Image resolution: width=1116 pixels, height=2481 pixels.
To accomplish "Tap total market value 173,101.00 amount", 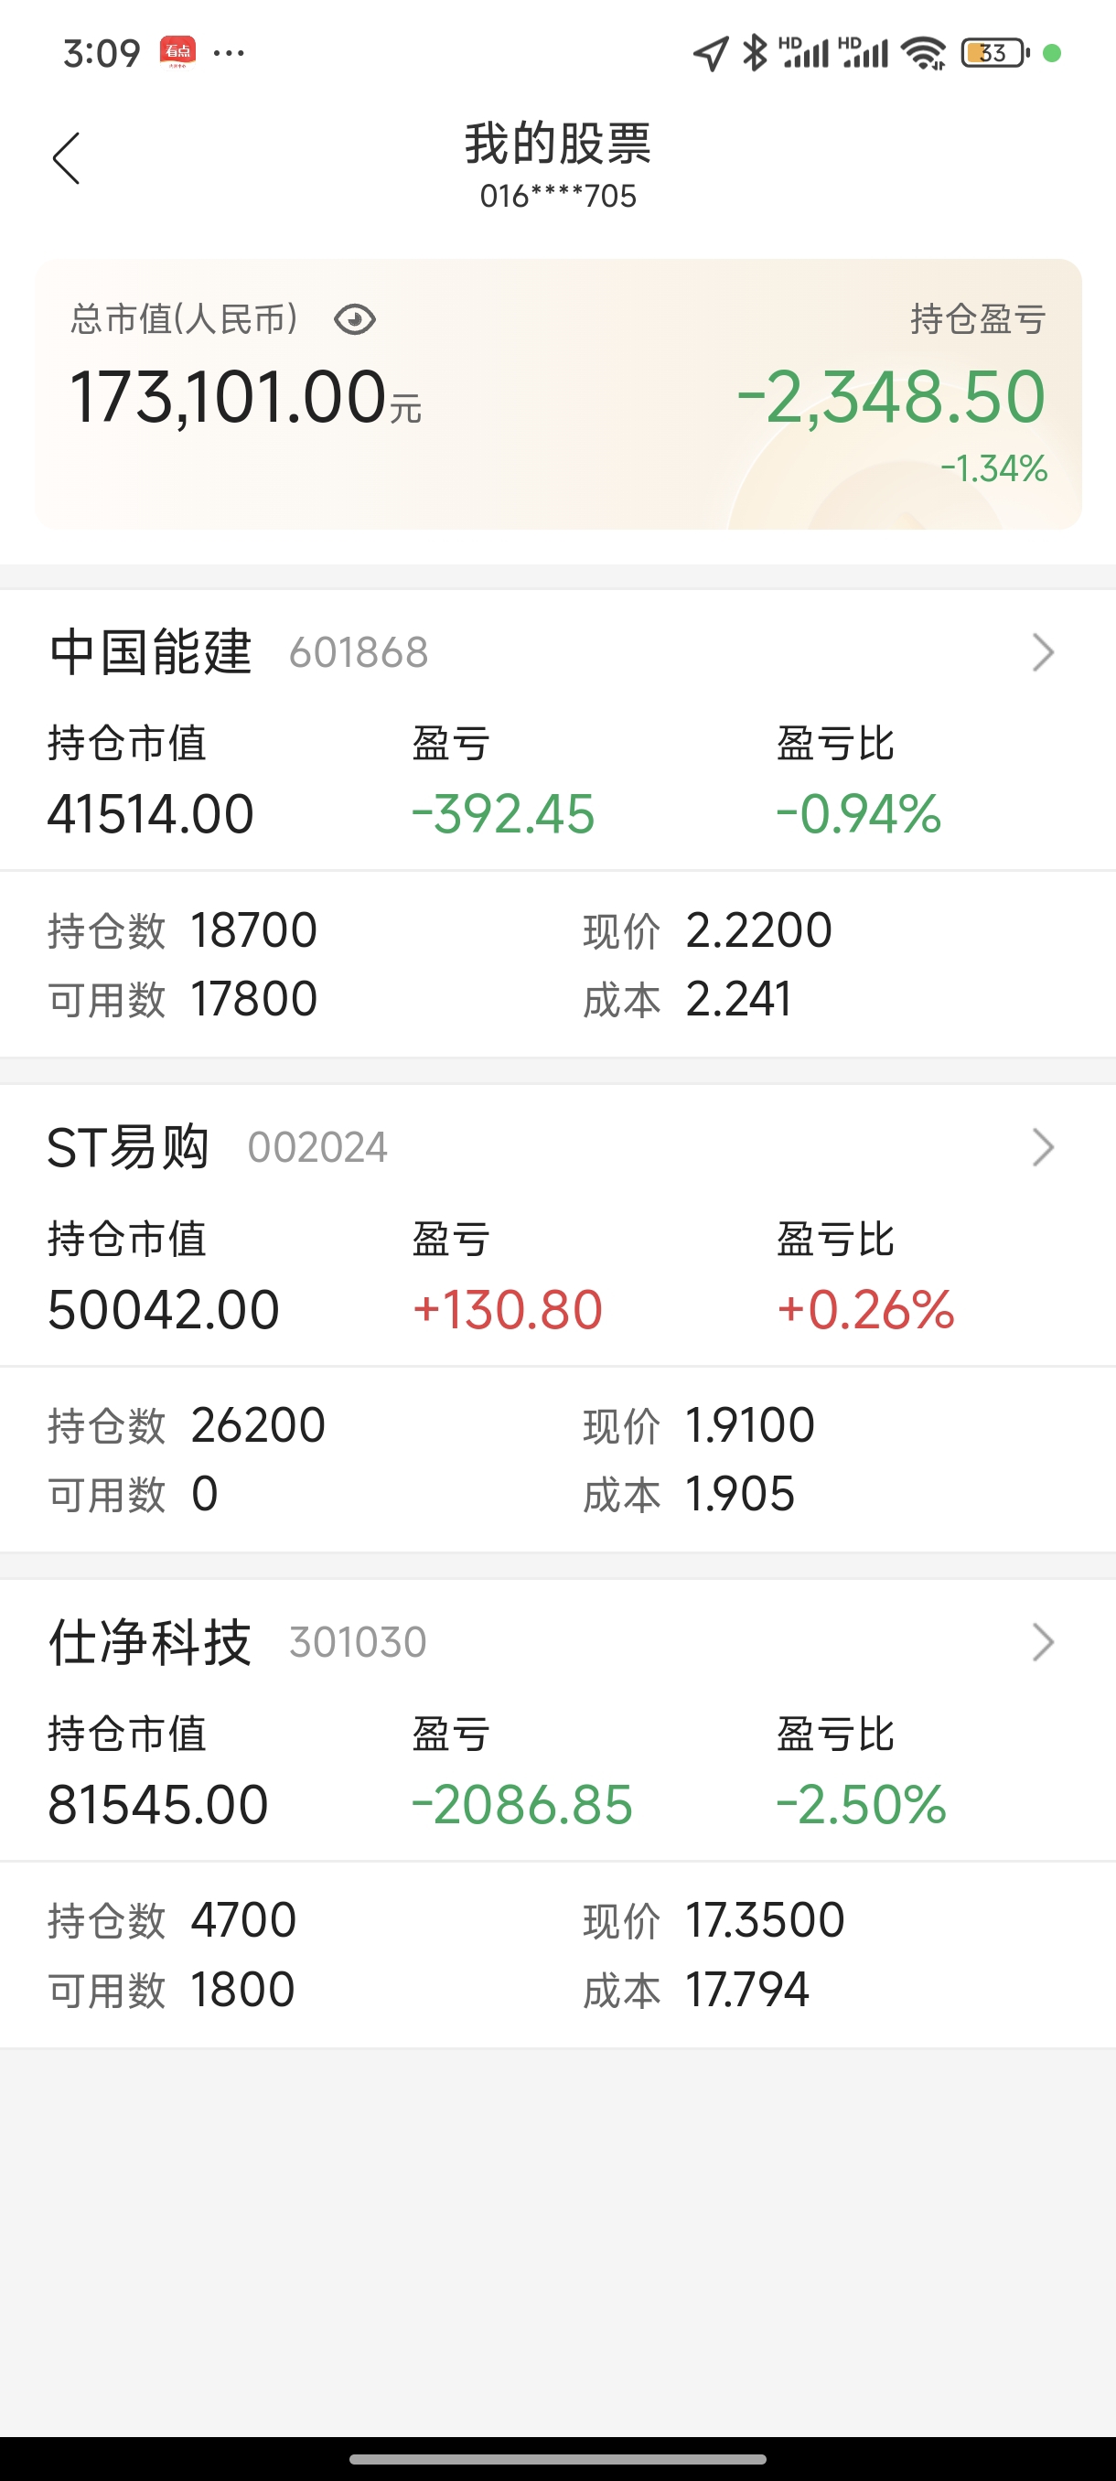I will pyautogui.click(x=230, y=397).
